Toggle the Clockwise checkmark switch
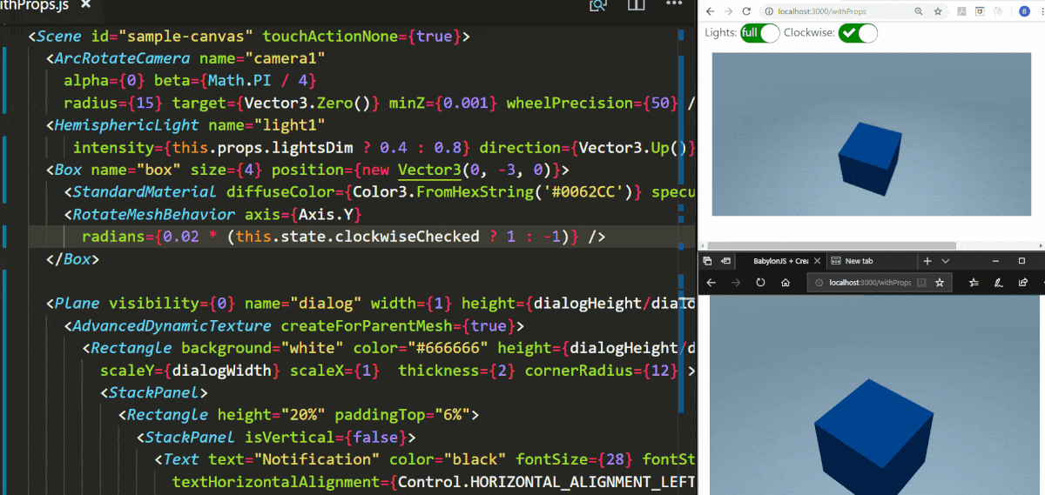The width and height of the screenshot is (1045, 495). (x=857, y=33)
